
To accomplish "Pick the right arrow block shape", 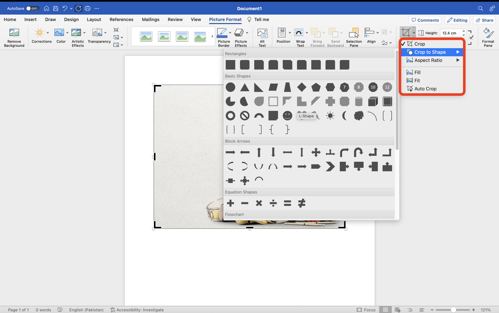I will pyautogui.click(x=230, y=152).
